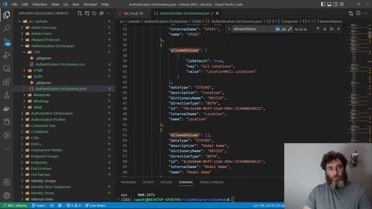The height and width of the screenshot is (209, 372).
Task: Select the response breadcrumb segment
Action: [x=291, y=21]
